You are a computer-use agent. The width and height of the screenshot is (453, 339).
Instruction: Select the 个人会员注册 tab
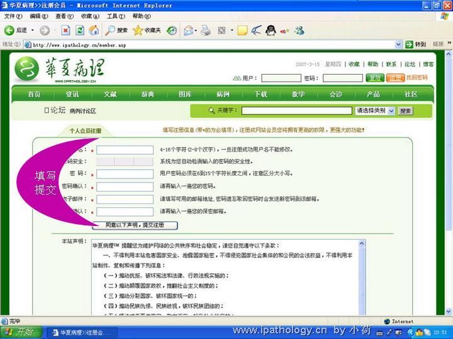point(86,131)
